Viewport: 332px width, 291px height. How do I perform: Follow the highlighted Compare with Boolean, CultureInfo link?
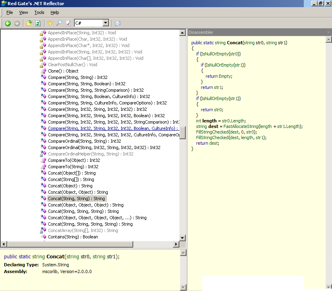(113, 128)
